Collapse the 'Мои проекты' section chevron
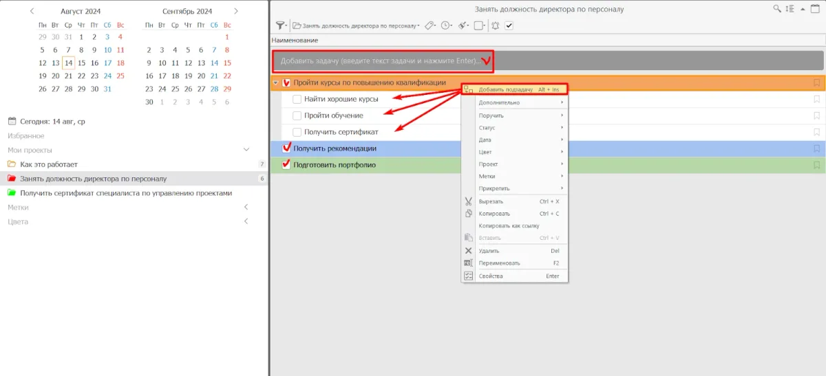Image resolution: width=826 pixels, height=376 pixels. click(246, 150)
